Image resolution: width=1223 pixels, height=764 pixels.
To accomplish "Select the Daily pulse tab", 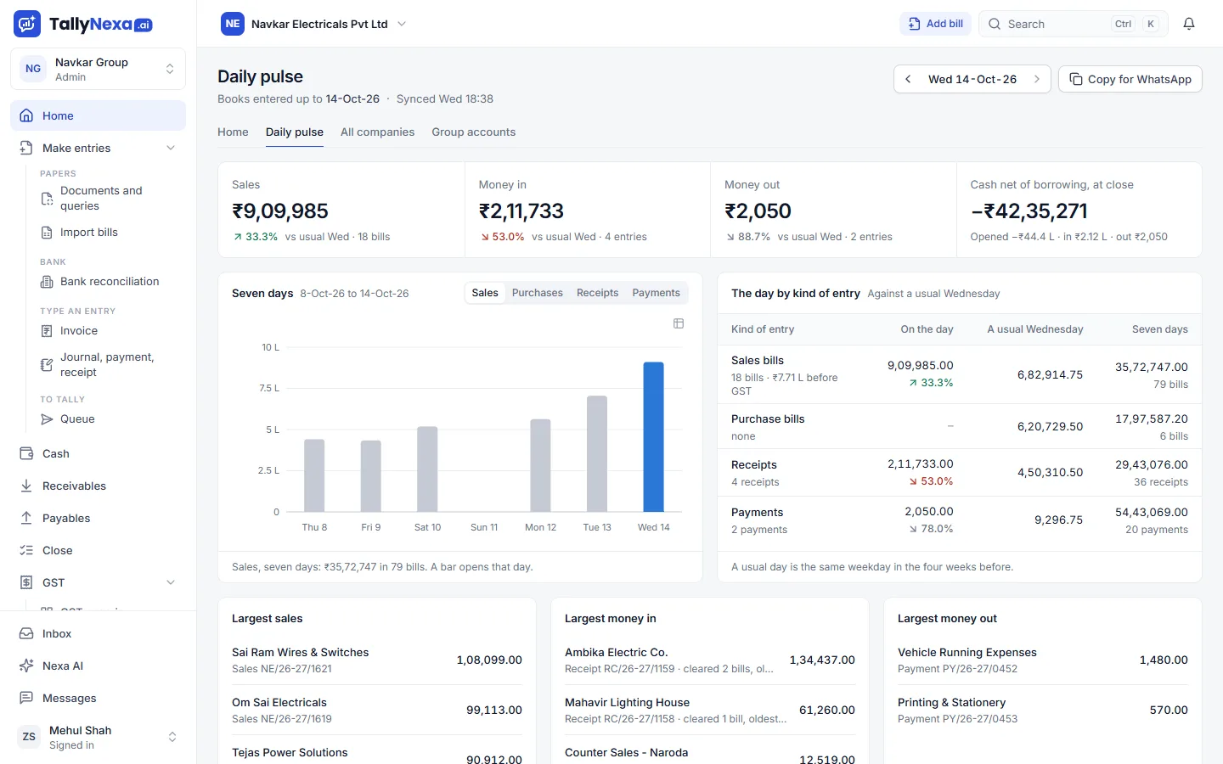I will coord(295,132).
